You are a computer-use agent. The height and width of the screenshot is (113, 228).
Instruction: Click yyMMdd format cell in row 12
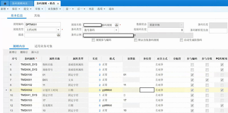pyautogui.click(x=112, y=105)
